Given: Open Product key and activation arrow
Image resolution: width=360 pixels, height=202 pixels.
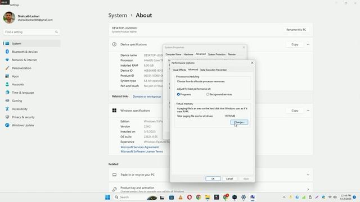Looking at the screenshot, I should coord(308,190).
